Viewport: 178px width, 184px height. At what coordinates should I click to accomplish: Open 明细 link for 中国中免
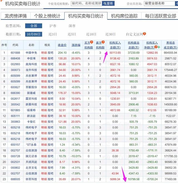point(44,53)
